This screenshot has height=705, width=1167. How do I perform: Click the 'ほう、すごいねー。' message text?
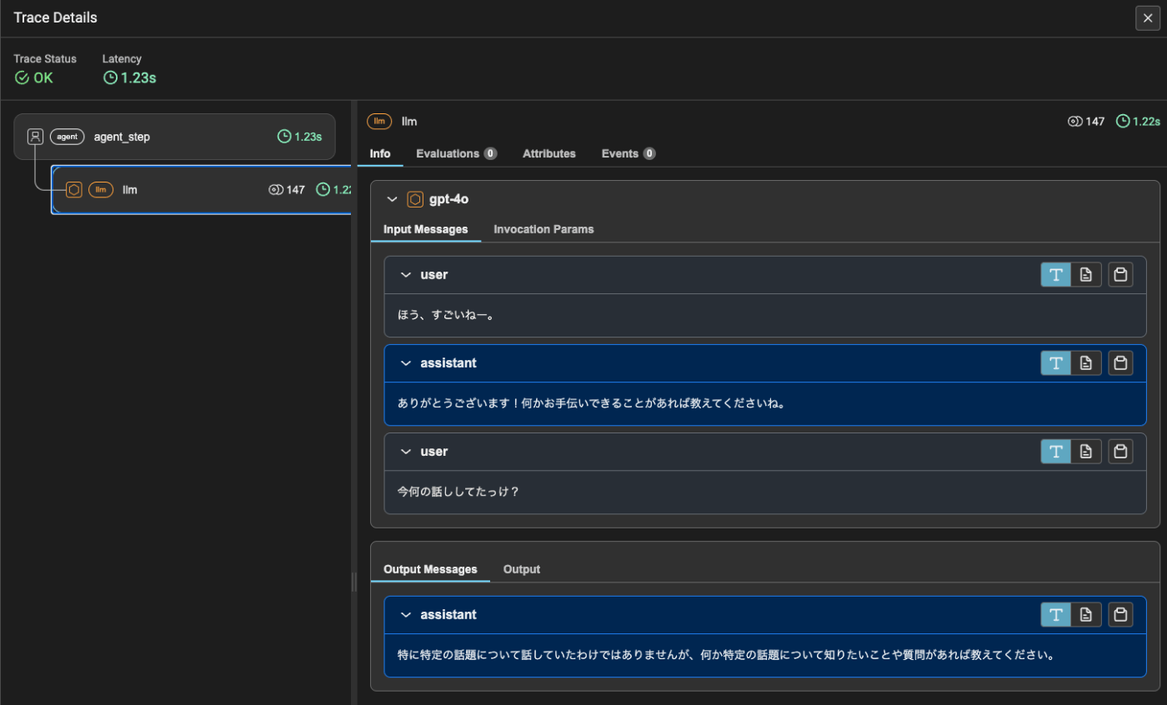point(446,316)
